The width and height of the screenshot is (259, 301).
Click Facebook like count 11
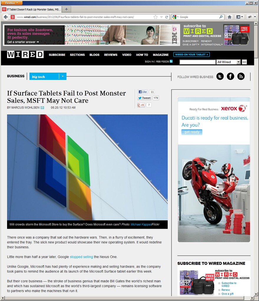[152, 92]
